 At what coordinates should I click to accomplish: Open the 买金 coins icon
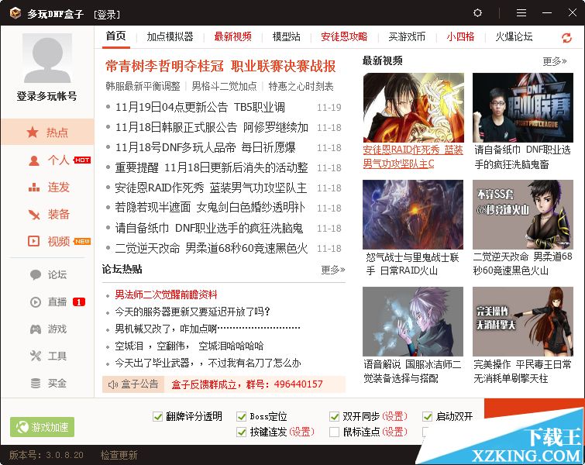pos(36,383)
